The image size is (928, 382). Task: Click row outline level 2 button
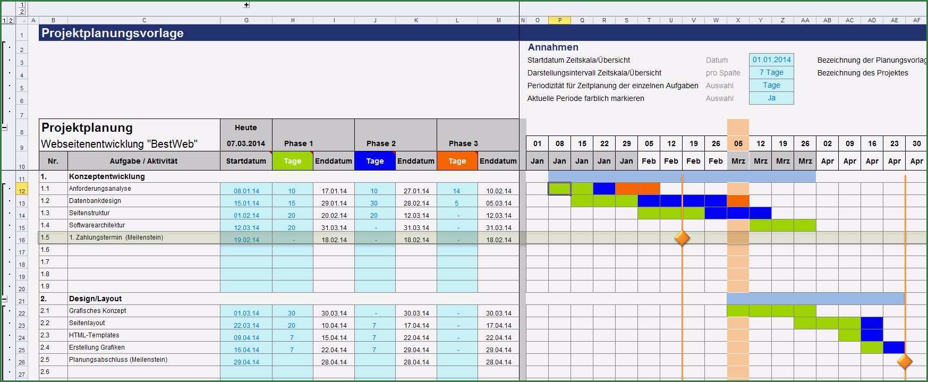[x=11, y=21]
